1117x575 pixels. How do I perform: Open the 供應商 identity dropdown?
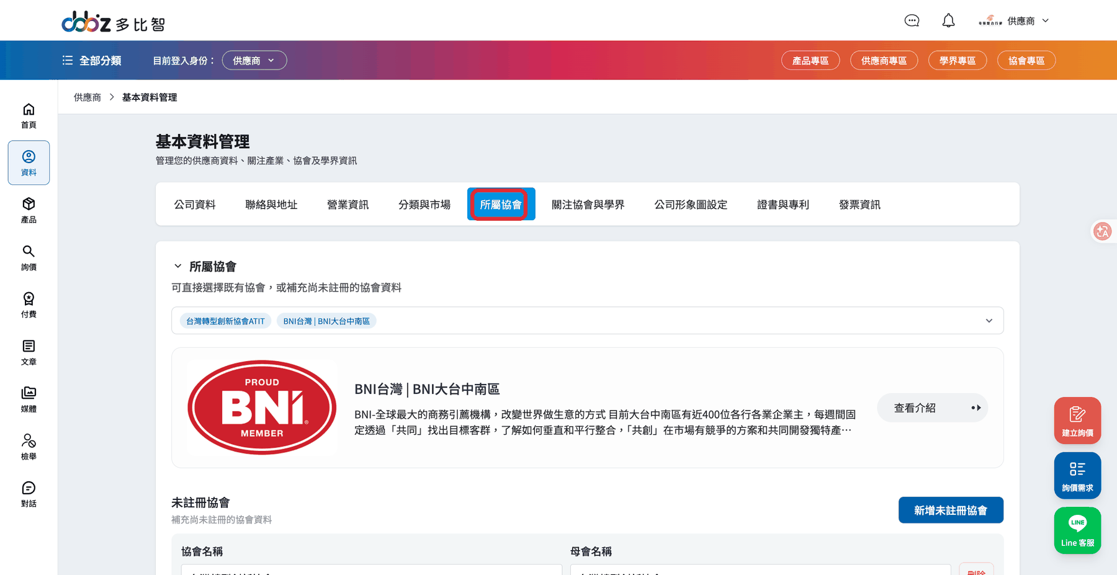pos(254,60)
